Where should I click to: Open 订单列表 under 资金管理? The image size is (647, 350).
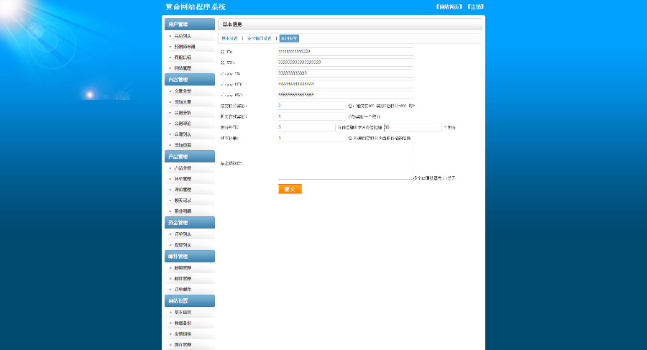click(x=183, y=234)
